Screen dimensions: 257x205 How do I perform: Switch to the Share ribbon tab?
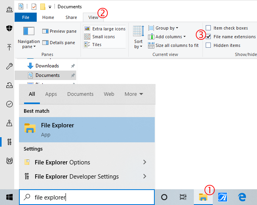[x=71, y=17]
